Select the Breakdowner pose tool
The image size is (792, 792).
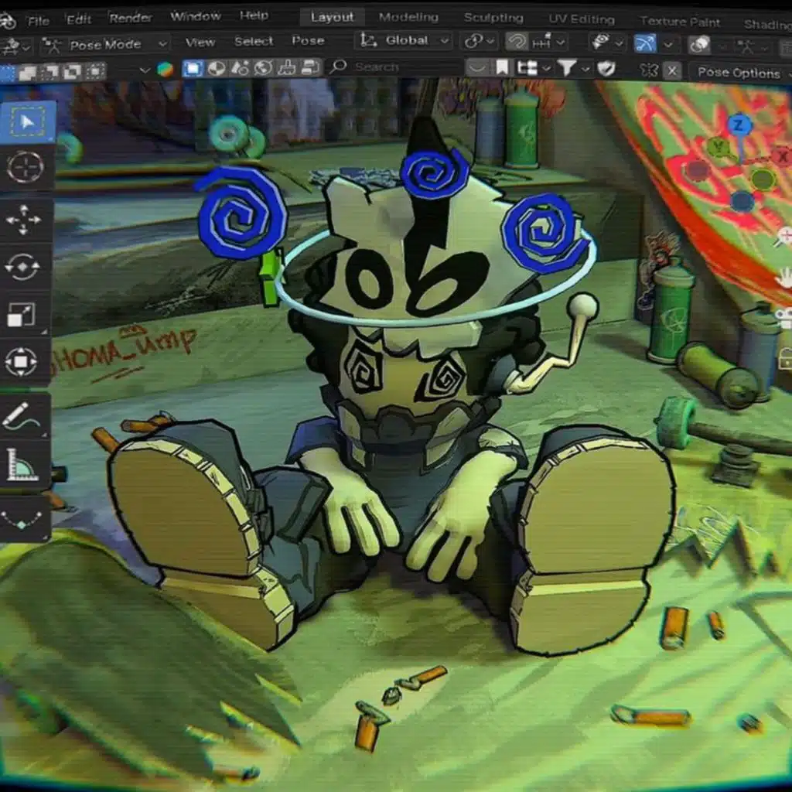[x=21, y=519]
